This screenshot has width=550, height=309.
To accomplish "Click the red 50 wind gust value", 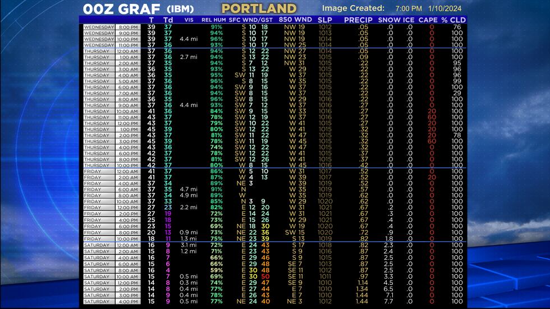I will click(265, 276).
